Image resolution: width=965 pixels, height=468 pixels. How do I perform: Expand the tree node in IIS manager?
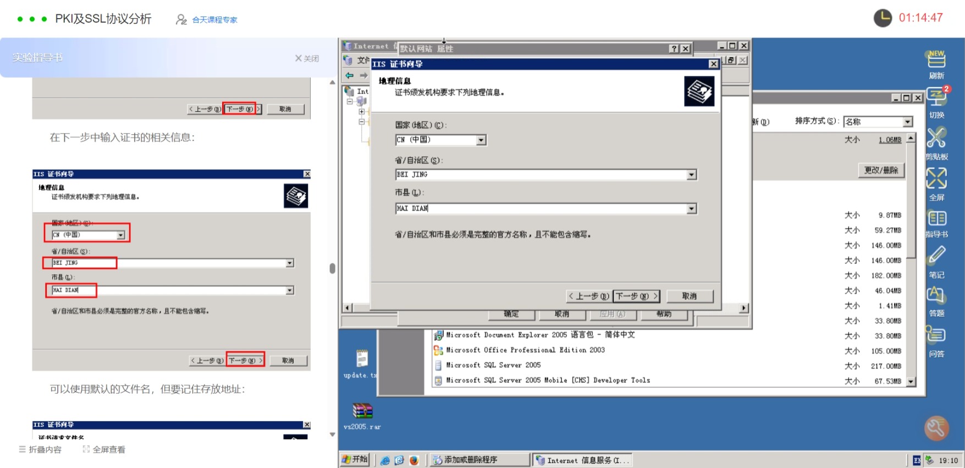[x=362, y=112]
